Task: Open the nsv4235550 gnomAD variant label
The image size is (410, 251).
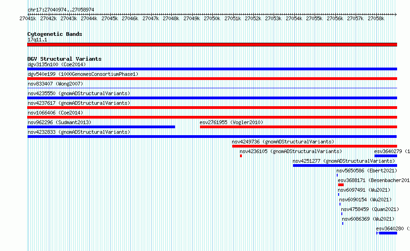Action: [79, 93]
